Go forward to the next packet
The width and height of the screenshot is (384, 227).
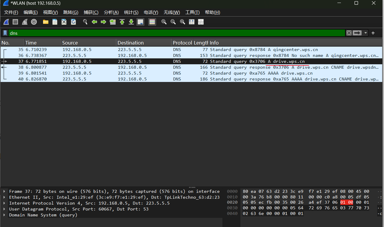tap(104, 22)
